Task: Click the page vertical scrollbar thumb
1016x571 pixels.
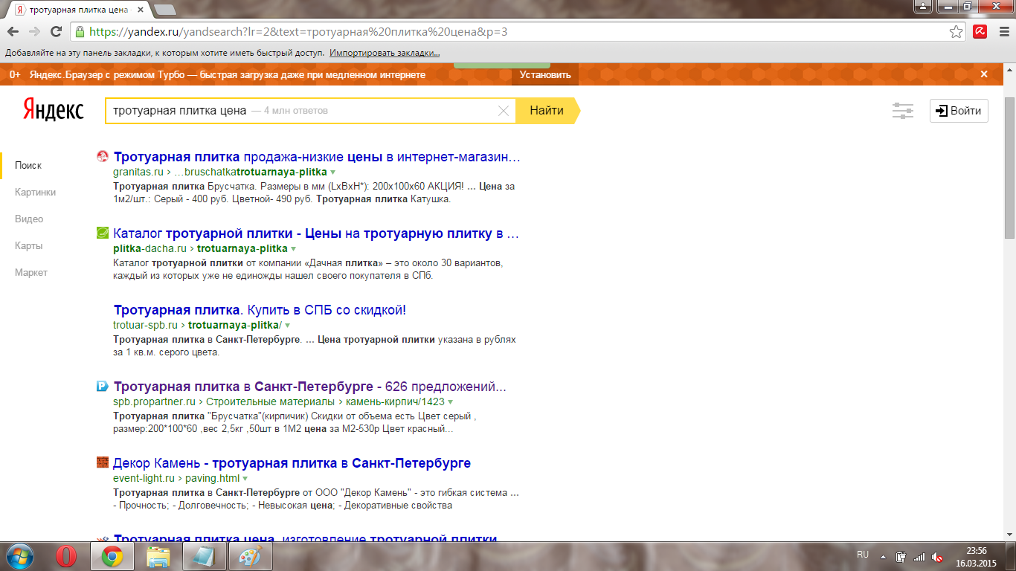Action: (x=1009, y=167)
